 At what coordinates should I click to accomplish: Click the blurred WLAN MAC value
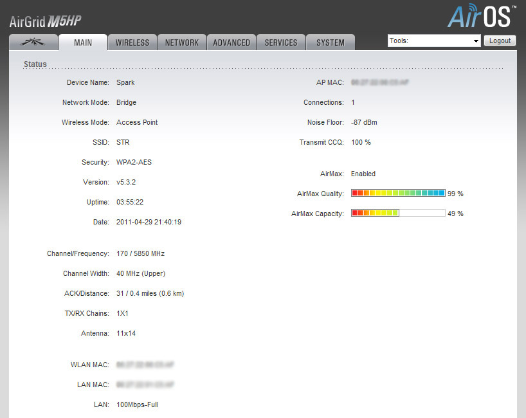click(x=145, y=365)
